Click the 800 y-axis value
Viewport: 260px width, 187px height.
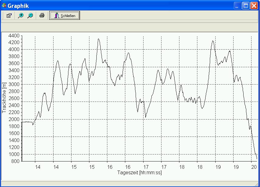pyautogui.click(x=15, y=161)
